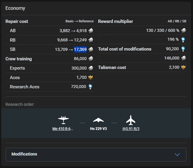Click the silver lion icon beside Experts cost

click(91, 68)
